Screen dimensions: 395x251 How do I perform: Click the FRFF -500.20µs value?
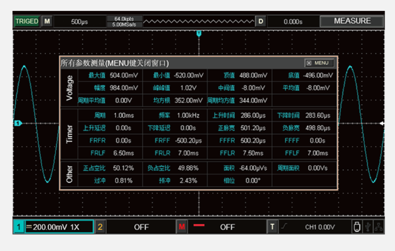click(x=188, y=141)
